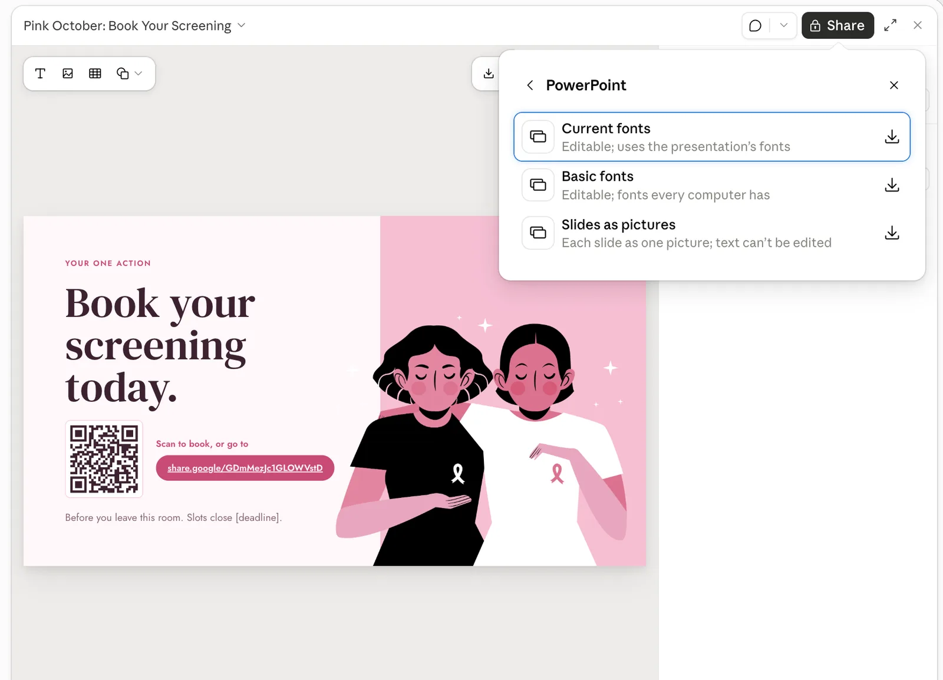
Task: Download with Current fonts arrow icon
Action: tap(892, 137)
